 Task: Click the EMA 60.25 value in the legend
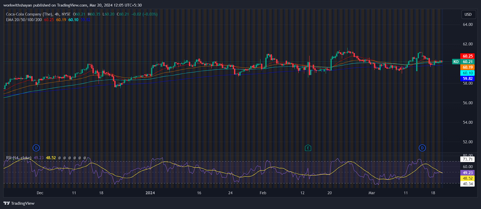tap(49, 20)
